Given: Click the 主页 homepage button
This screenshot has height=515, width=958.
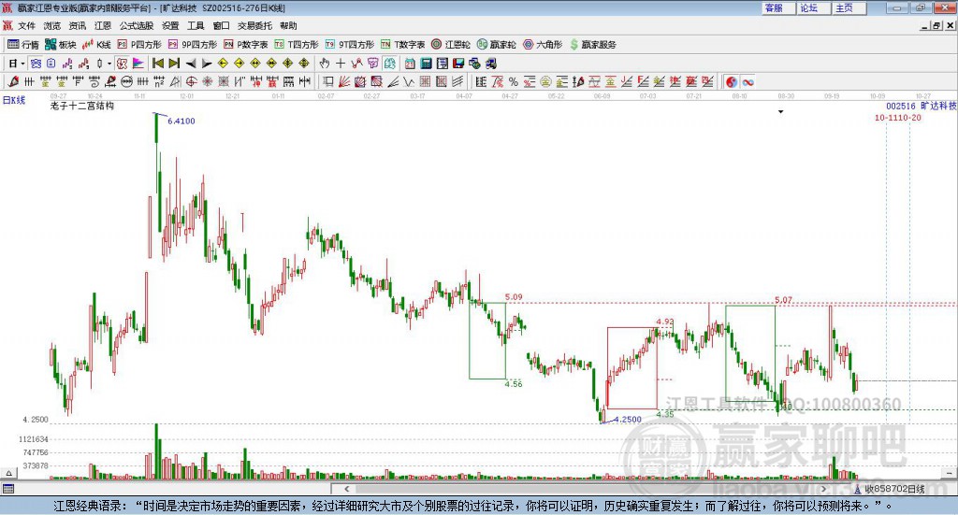Looking at the screenshot, I should tap(849, 7).
